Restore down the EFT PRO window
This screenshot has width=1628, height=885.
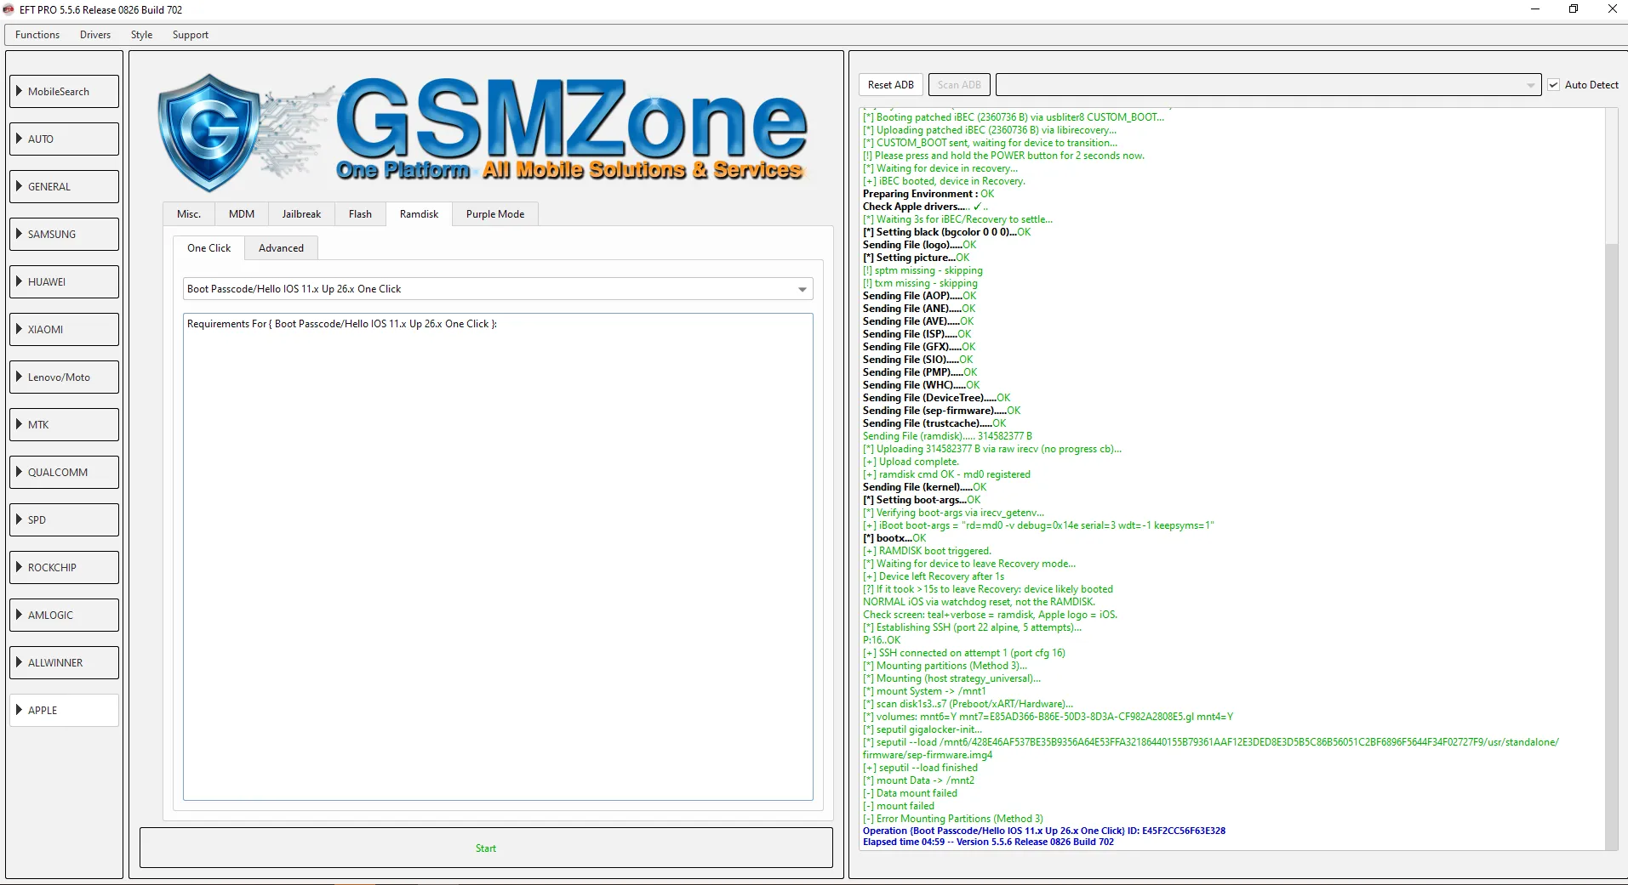[x=1574, y=9]
